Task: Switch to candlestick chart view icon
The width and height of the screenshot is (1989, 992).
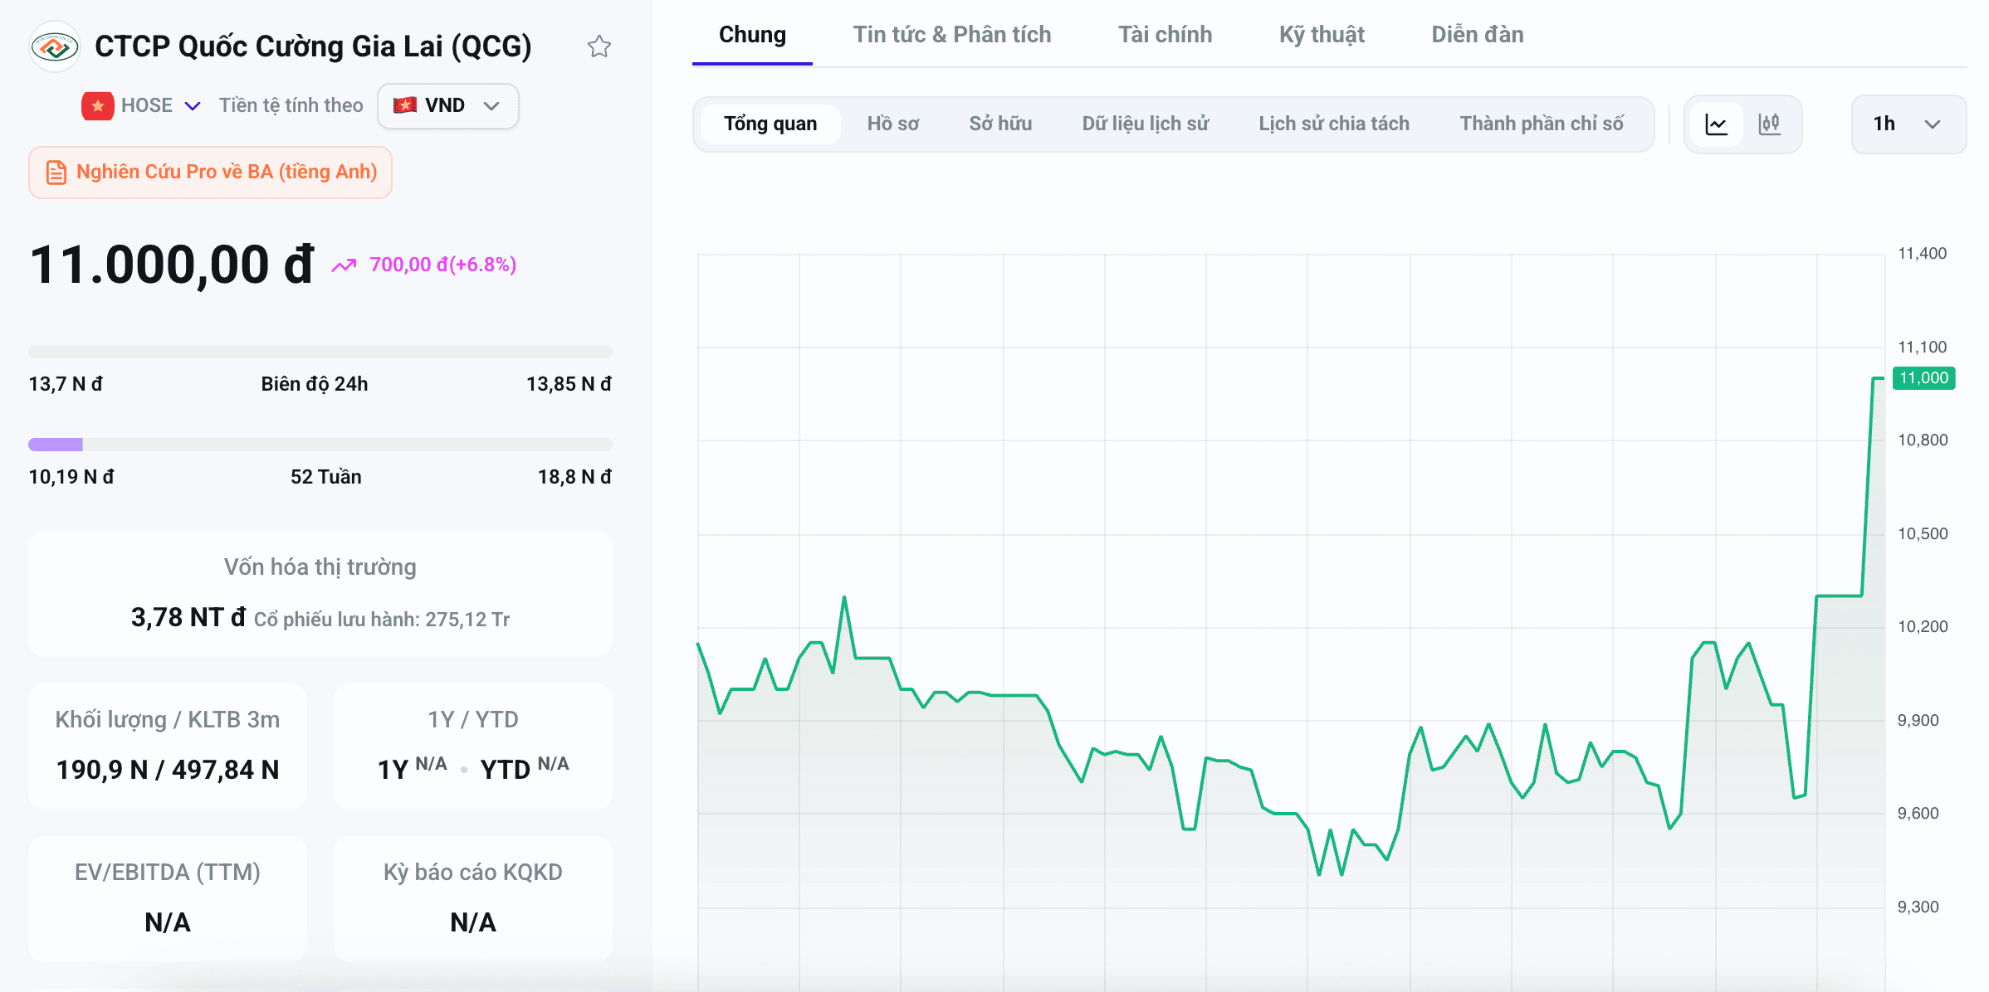Action: [x=1769, y=124]
